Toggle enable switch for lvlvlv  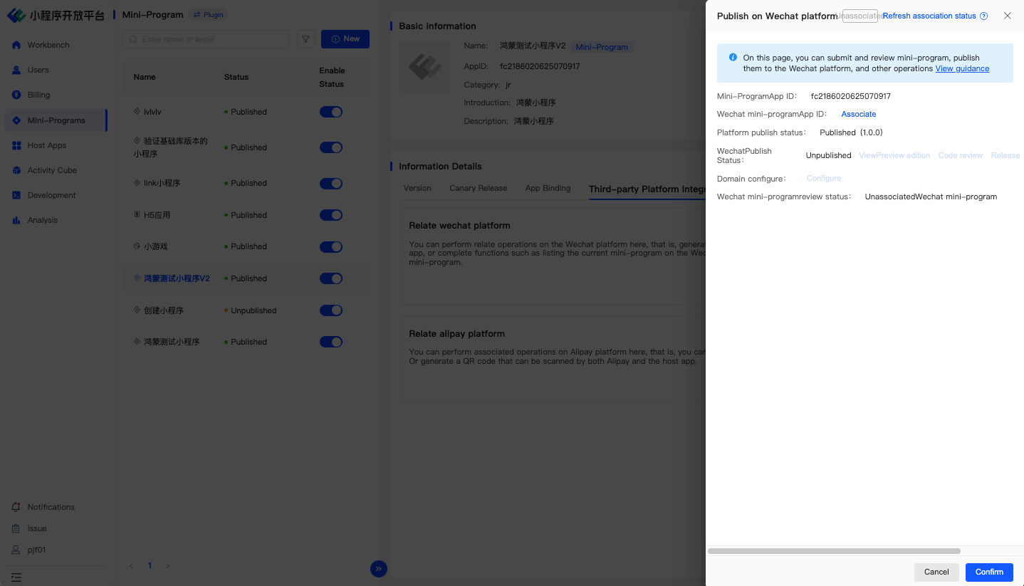[331, 112]
